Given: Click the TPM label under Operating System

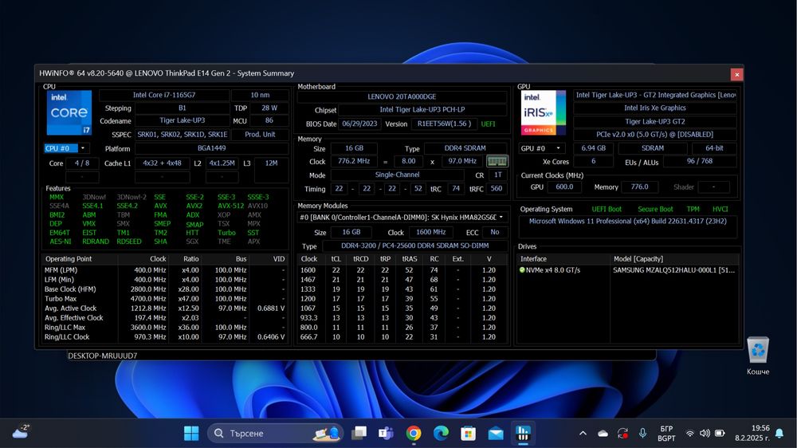Looking at the screenshot, I should pos(693,209).
